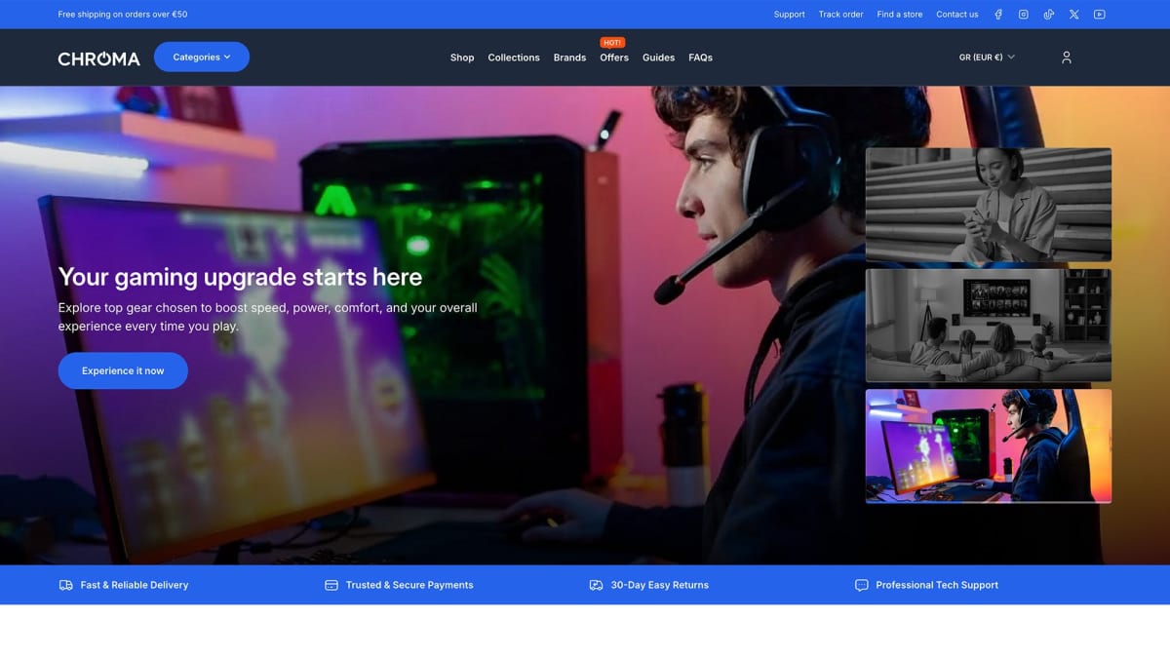Viewport: 1170px width, 658px height.
Task: Open the Track order link
Action: pos(840,14)
